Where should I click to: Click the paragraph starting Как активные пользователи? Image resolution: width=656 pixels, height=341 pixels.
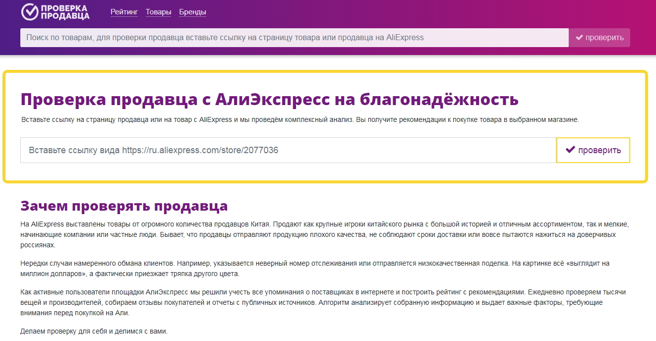pyautogui.click(x=323, y=302)
